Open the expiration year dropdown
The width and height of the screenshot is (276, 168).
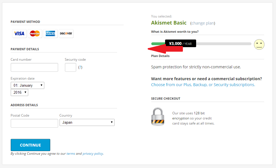pos(19,92)
